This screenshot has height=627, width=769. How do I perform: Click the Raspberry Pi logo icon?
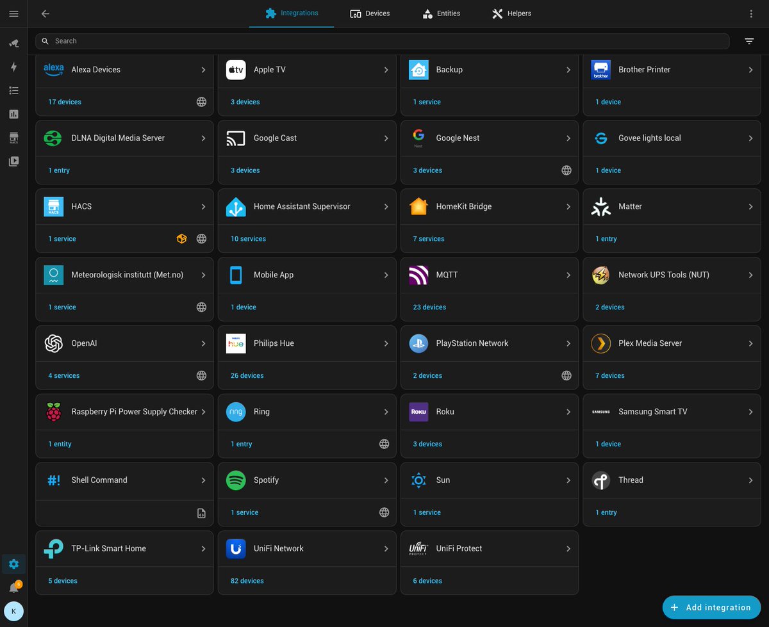coord(54,412)
